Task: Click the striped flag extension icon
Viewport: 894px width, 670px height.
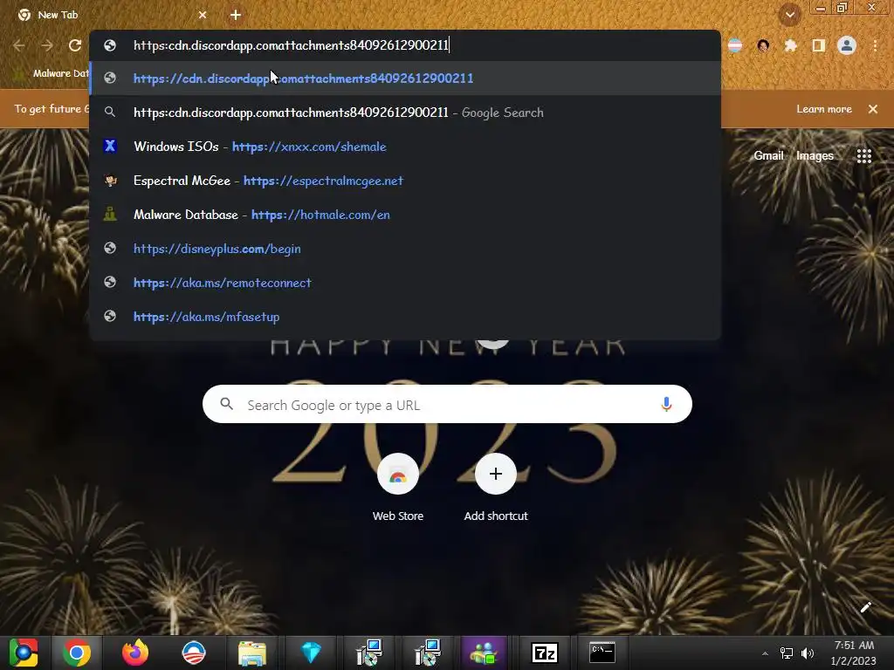Action: [735, 45]
